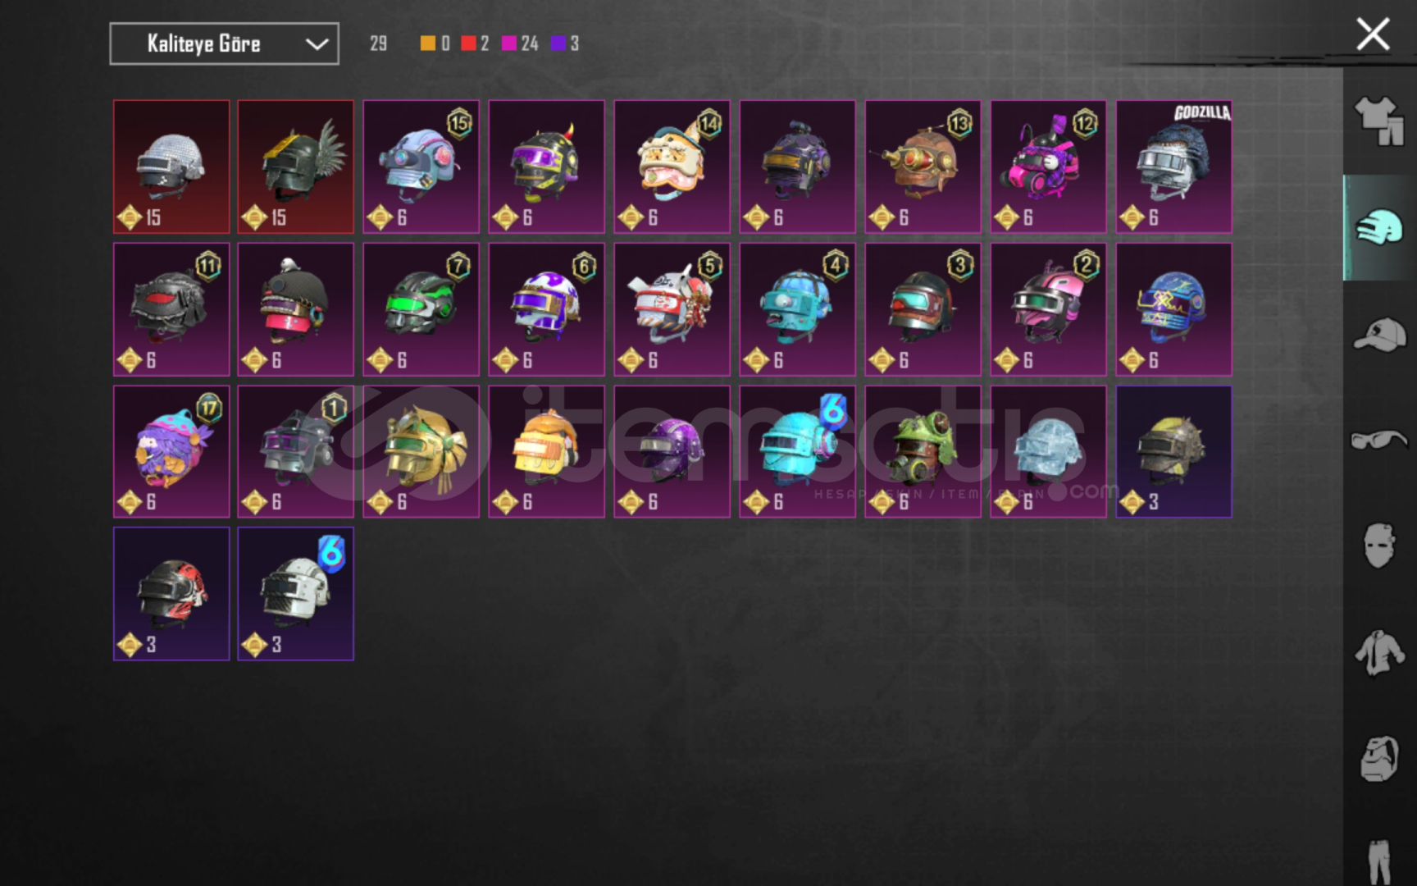This screenshot has width=1417, height=886.
Task: Close the inventory with the X button
Action: [x=1373, y=34]
